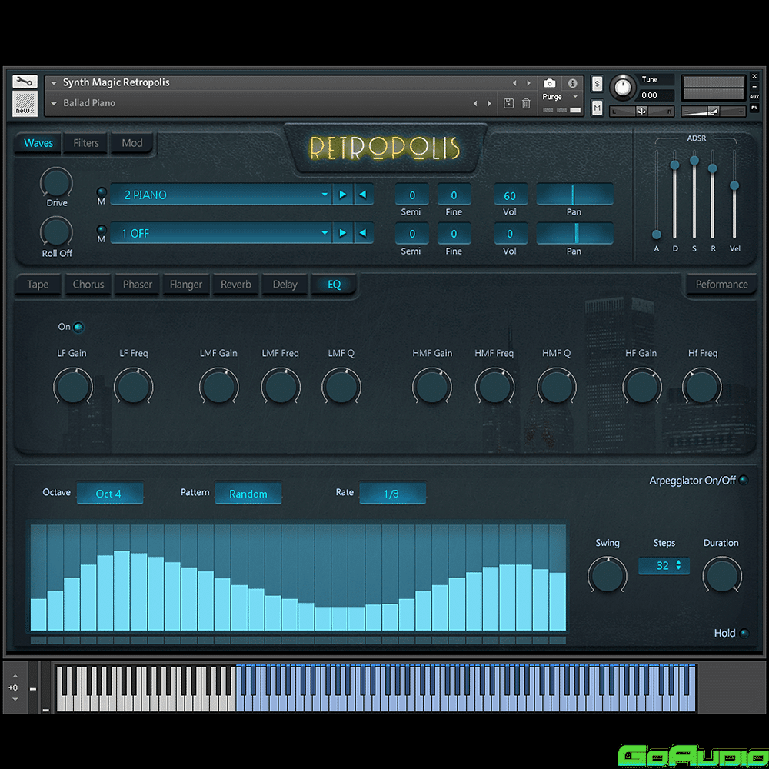769x769 pixels.
Task: Toggle the Solo S button
Action: coord(597,84)
